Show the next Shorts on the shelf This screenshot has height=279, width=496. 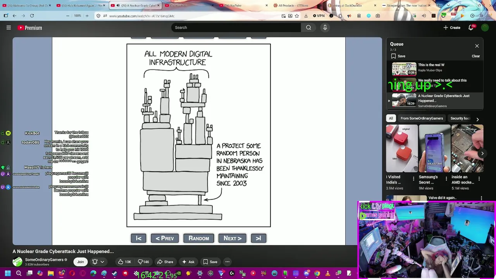pos(482,153)
